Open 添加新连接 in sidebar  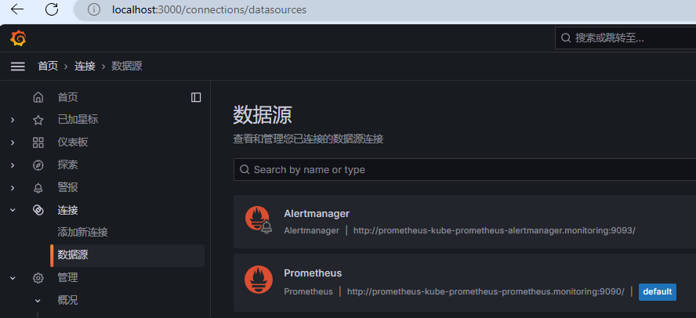(82, 233)
